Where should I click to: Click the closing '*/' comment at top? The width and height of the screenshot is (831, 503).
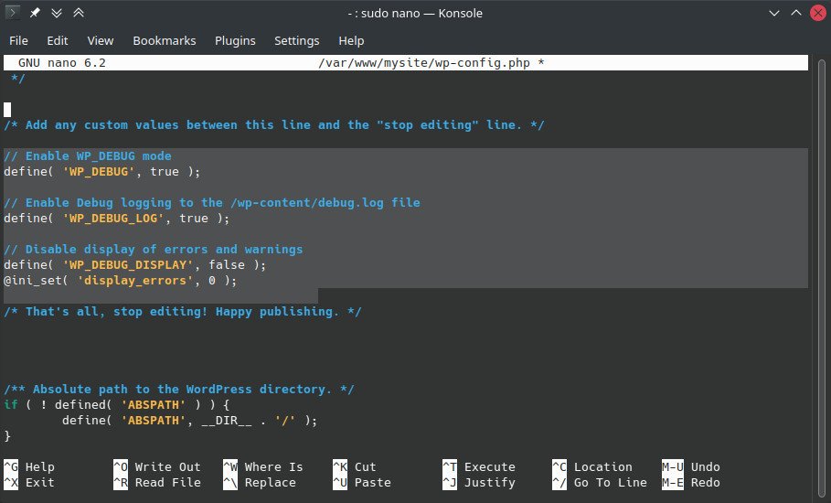click(18, 79)
